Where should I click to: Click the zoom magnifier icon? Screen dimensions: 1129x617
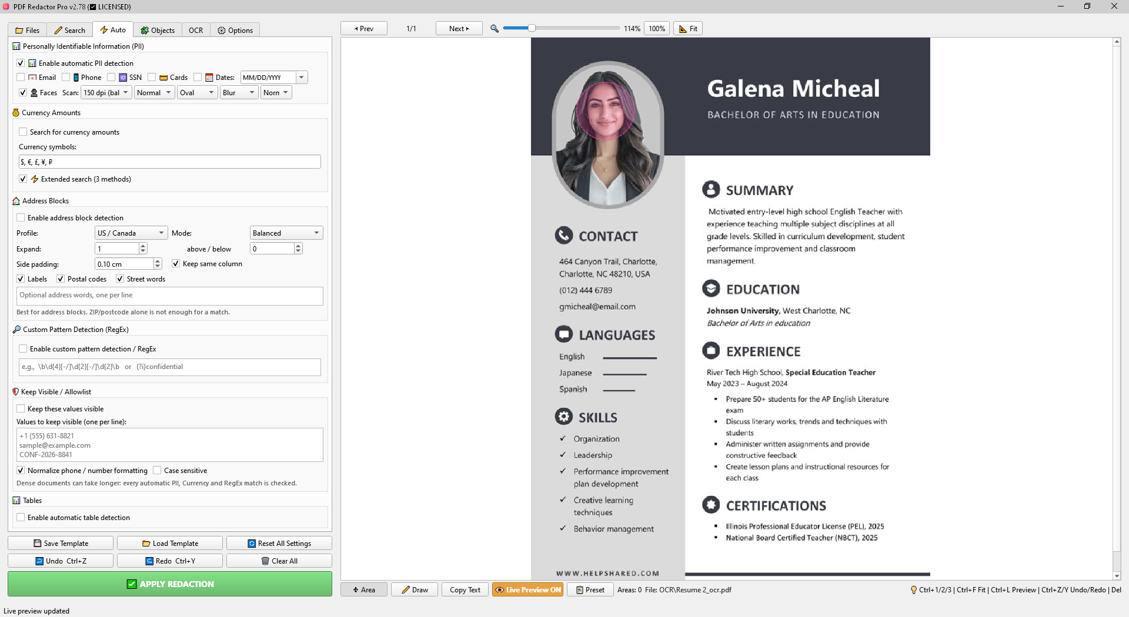(495, 29)
